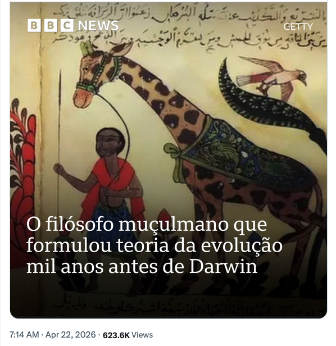Click the word Darwin in the headline

224,267
